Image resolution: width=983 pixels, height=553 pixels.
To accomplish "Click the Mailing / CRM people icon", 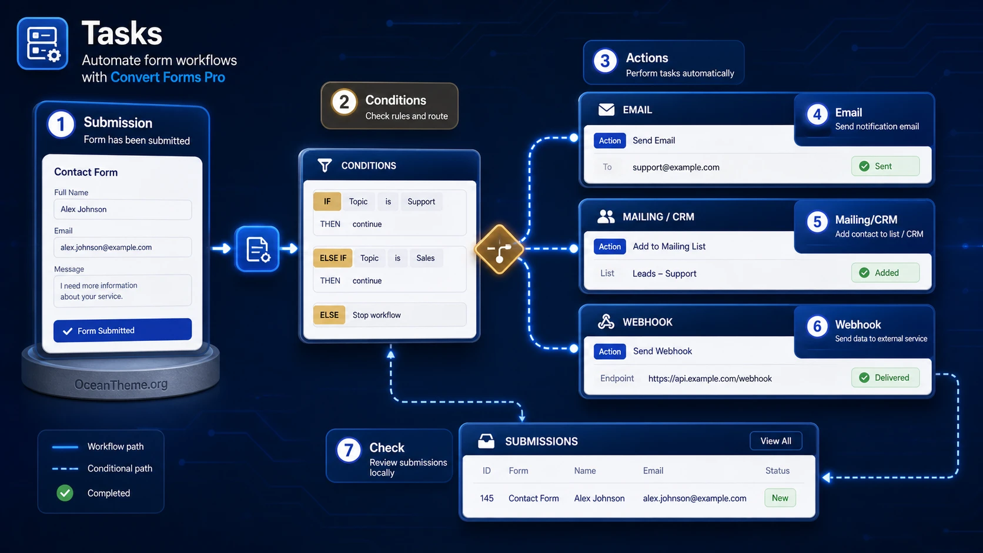I will pos(606,217).
